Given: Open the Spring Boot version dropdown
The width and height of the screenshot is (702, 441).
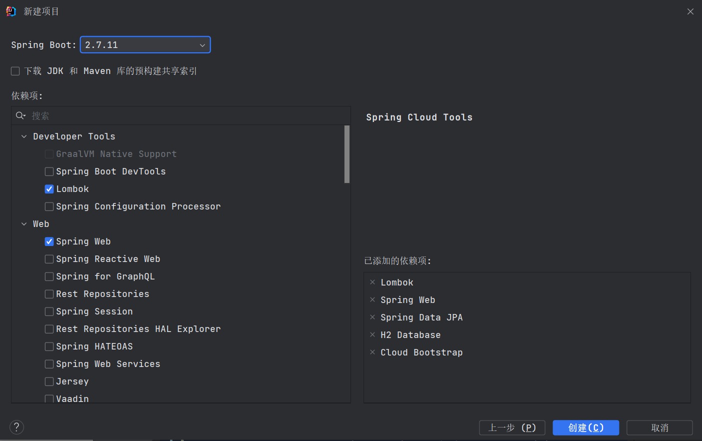Looking at the screenshot, I should (x=145, y=44).
